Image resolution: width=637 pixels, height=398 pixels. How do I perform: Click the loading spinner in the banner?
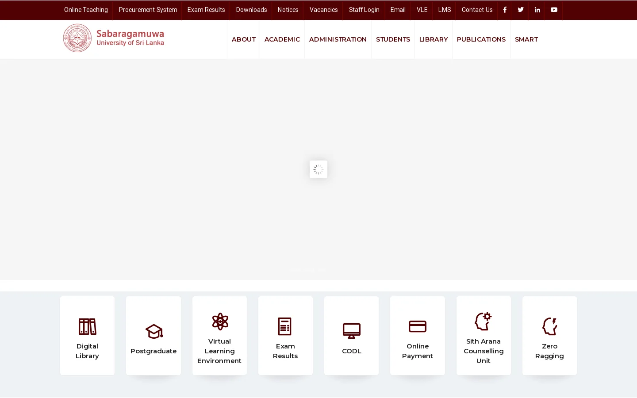click(318, 169)
